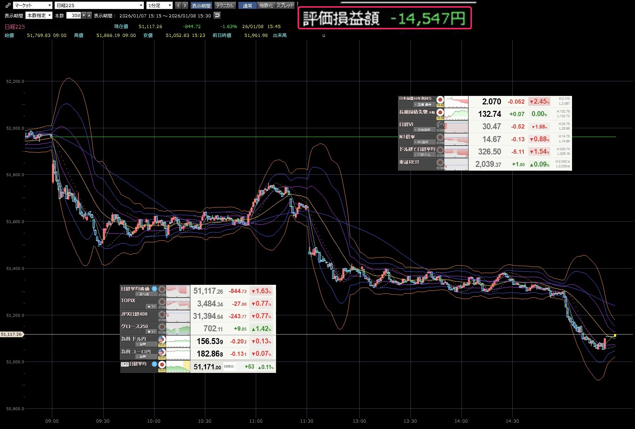This screenshot has width=635, height=429.
Task: Click the Y! badge under グロース250
Action: 152,332
